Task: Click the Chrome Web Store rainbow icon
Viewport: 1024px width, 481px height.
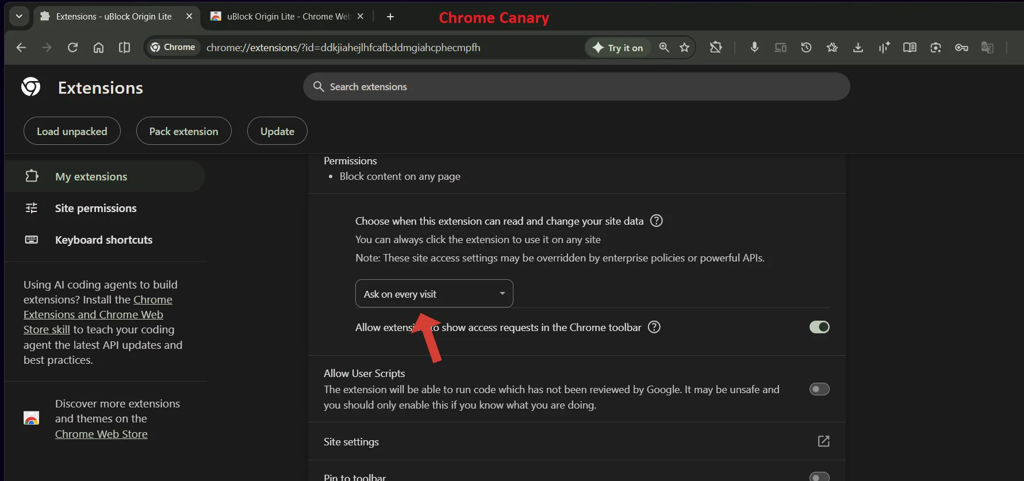Action: [32, 418]
